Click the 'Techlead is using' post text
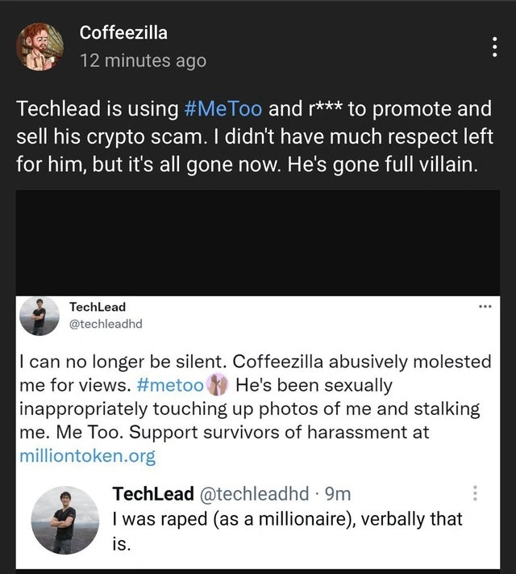 89,107
